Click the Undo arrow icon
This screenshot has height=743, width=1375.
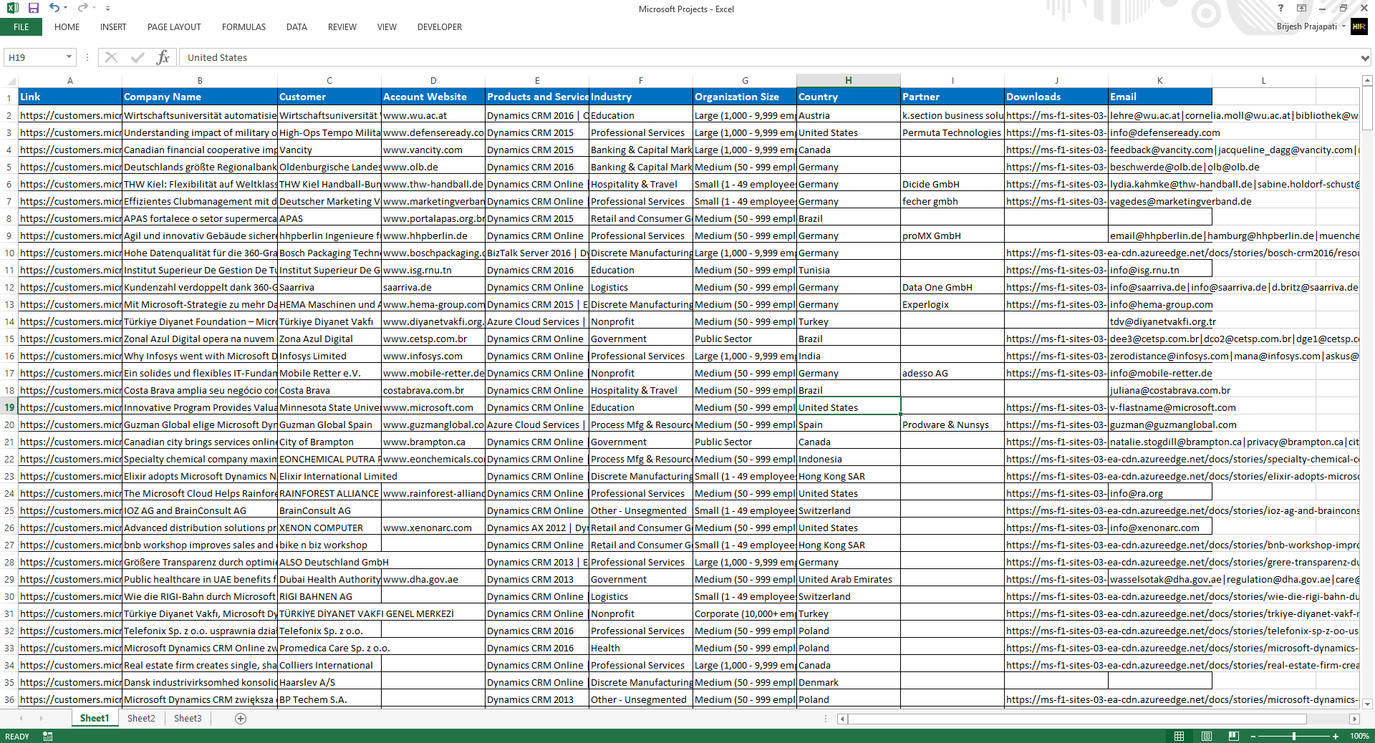(x=54, y=8)
